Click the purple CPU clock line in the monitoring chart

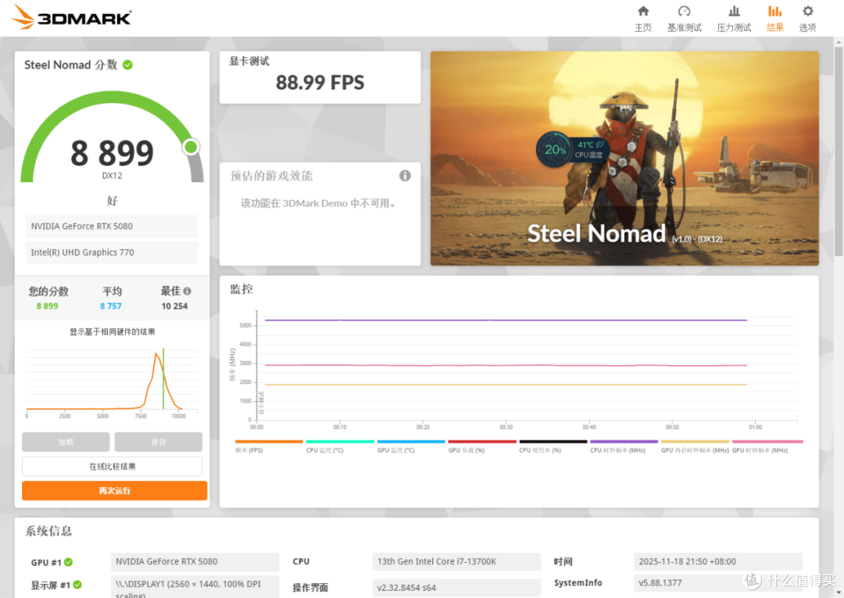506,320
